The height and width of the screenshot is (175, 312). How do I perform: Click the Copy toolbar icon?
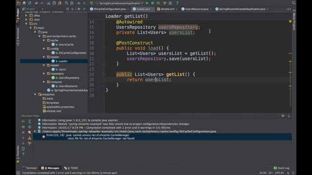pos(54,3)
